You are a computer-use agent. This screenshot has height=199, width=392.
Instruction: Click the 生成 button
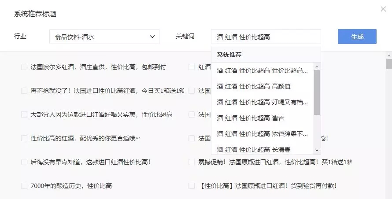click(x=357, y=37)
